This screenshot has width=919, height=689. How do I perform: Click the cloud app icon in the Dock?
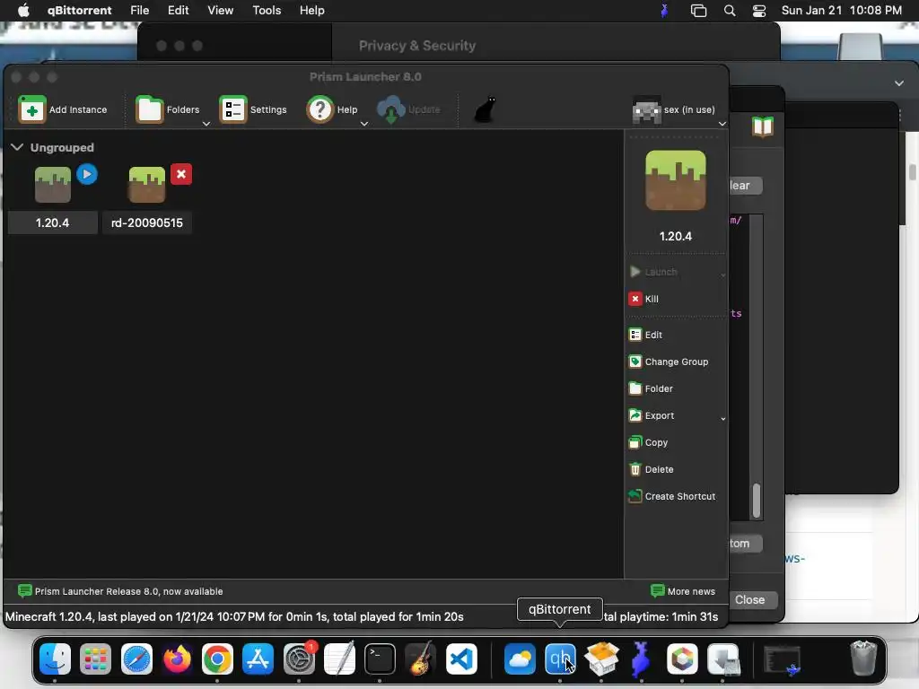click(520, 659)
